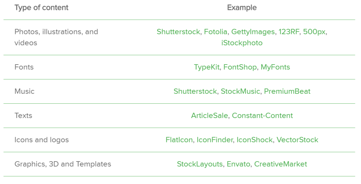Open the PremiumBeat link

pos(287,91)
